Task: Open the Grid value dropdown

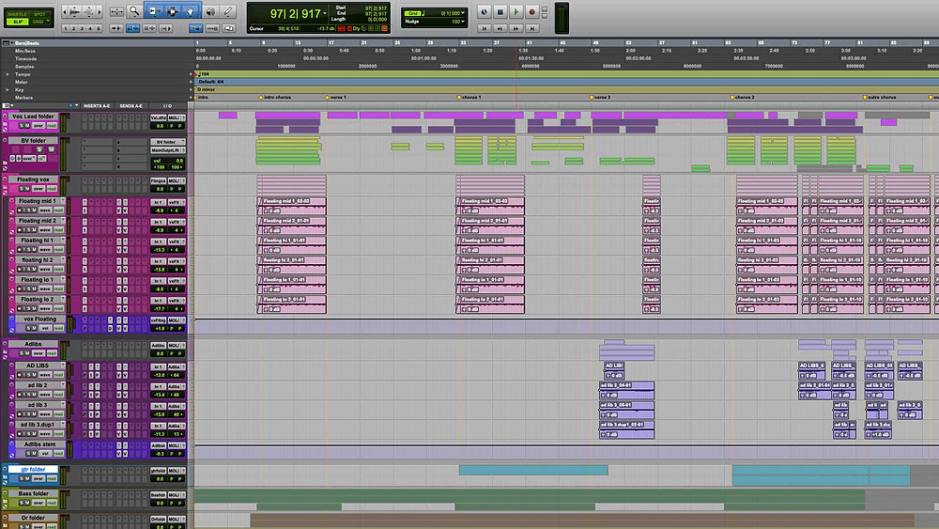Action: tap(463, 12)
